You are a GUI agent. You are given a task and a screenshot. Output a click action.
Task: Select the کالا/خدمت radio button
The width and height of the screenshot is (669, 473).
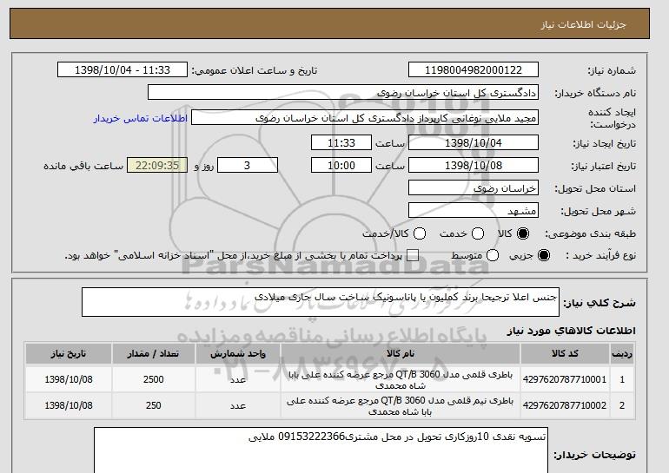pos(420,233)
